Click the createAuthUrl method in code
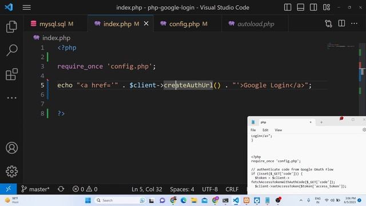 [188, 85]
